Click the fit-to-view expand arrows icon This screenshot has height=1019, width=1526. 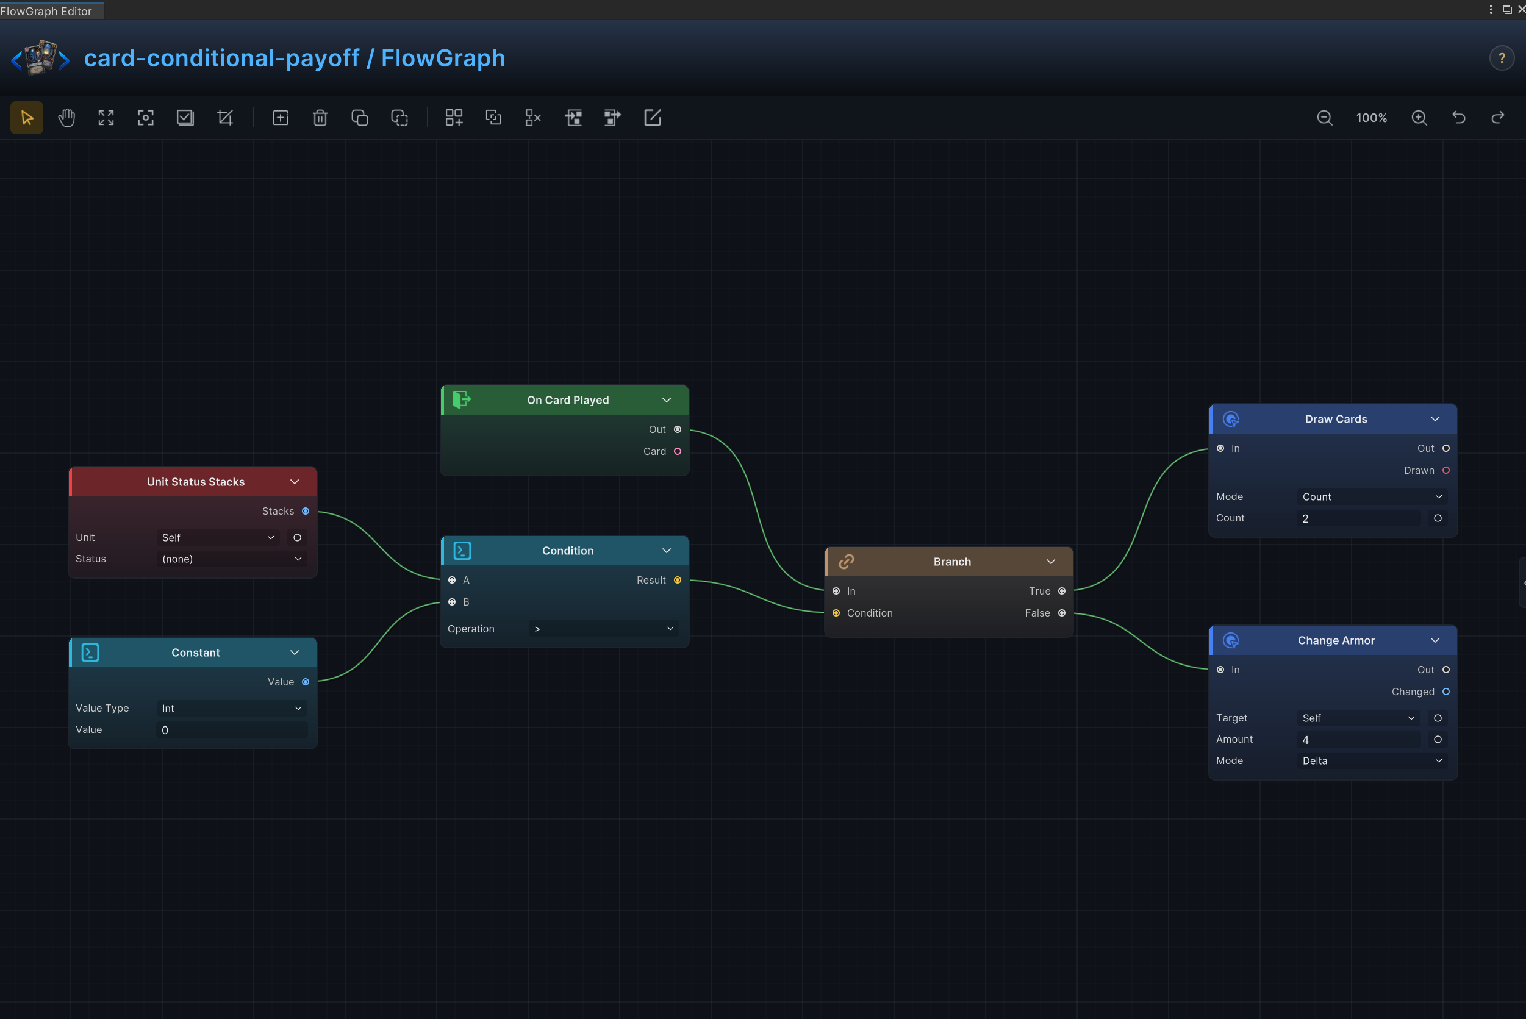[x=106, y=118]
